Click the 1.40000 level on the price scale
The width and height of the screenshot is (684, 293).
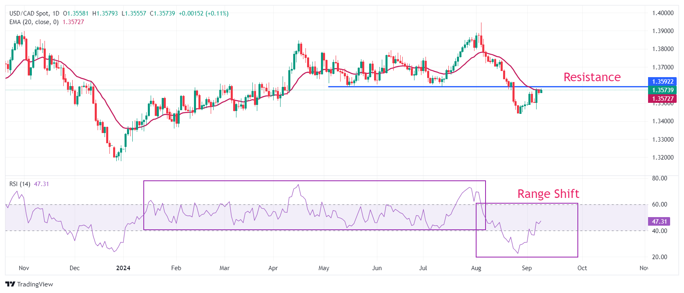click(x=662, y=13)
